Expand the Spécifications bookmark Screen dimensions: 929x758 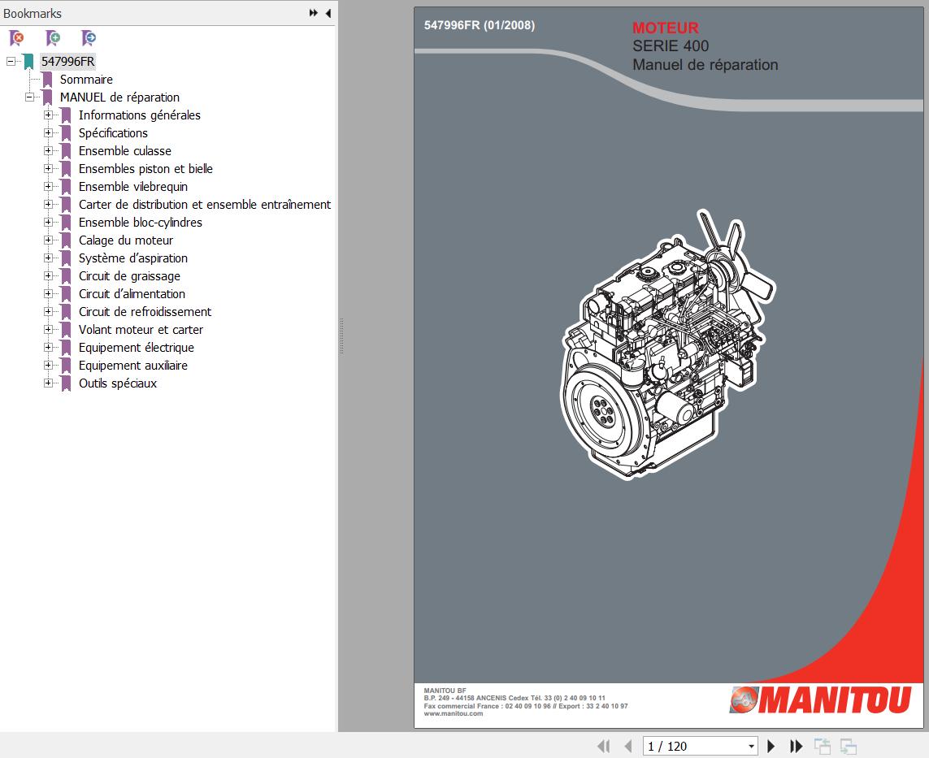pos(48,132)
